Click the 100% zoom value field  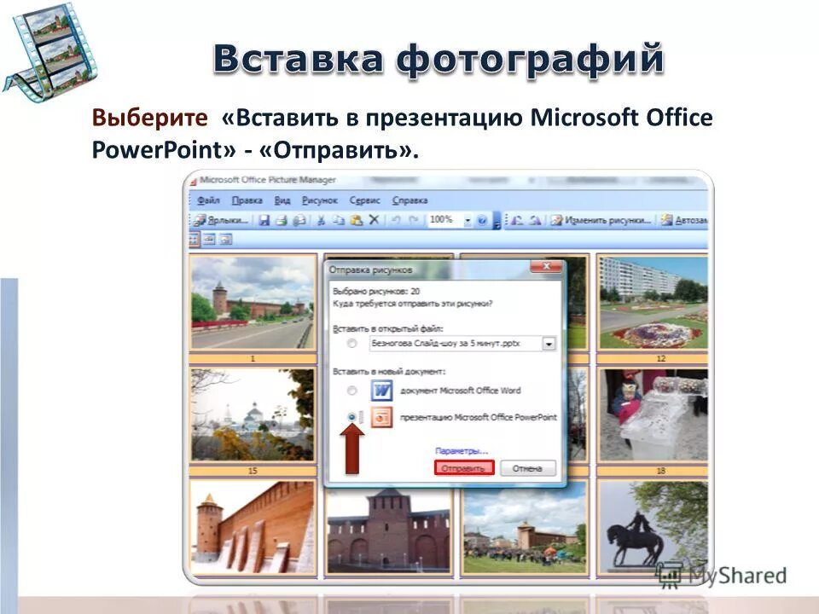point(444,220)
